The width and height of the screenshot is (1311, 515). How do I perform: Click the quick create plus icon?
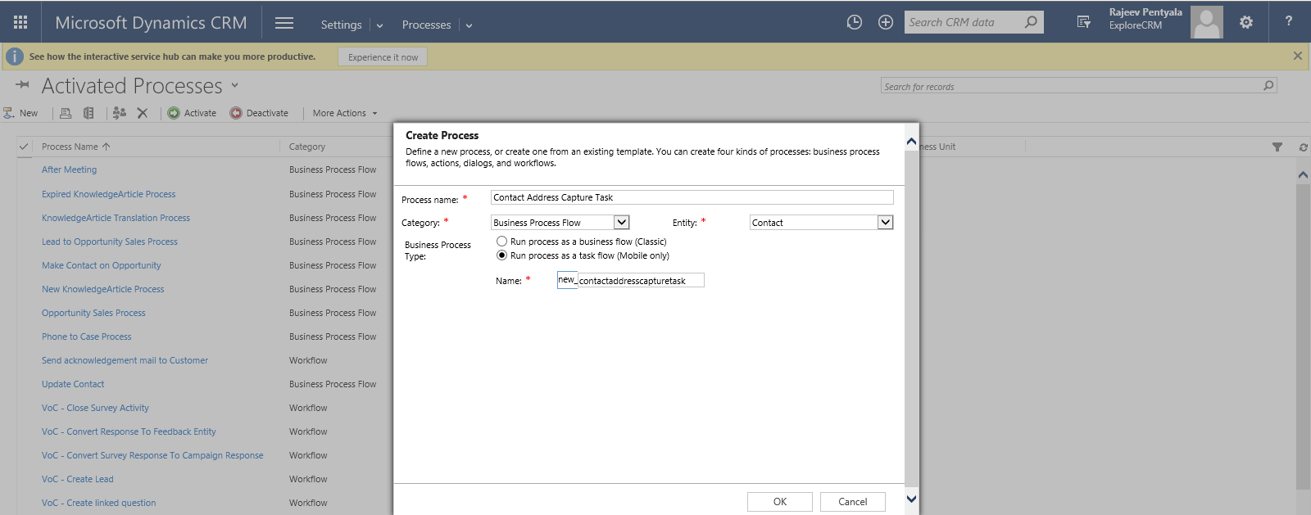[x=886, y=22]
